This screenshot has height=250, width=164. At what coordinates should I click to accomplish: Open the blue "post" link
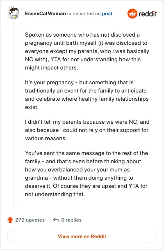coord(107,14)
